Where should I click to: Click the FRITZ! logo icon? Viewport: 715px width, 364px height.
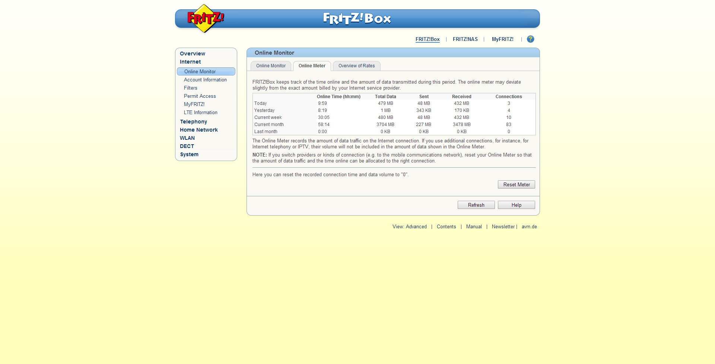point(206,19)
